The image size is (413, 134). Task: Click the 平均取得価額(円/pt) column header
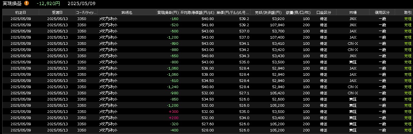198,12
